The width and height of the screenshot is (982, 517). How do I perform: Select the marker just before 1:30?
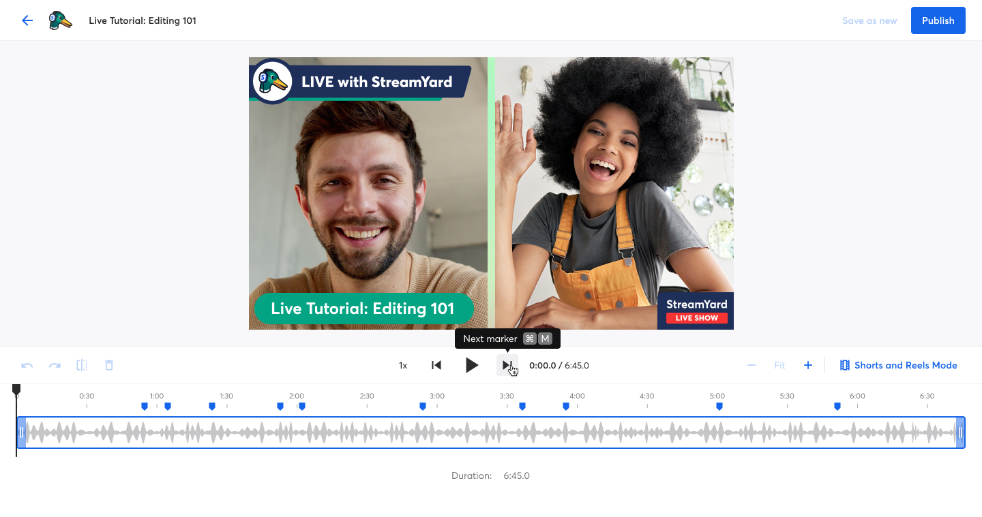[212, 407]
